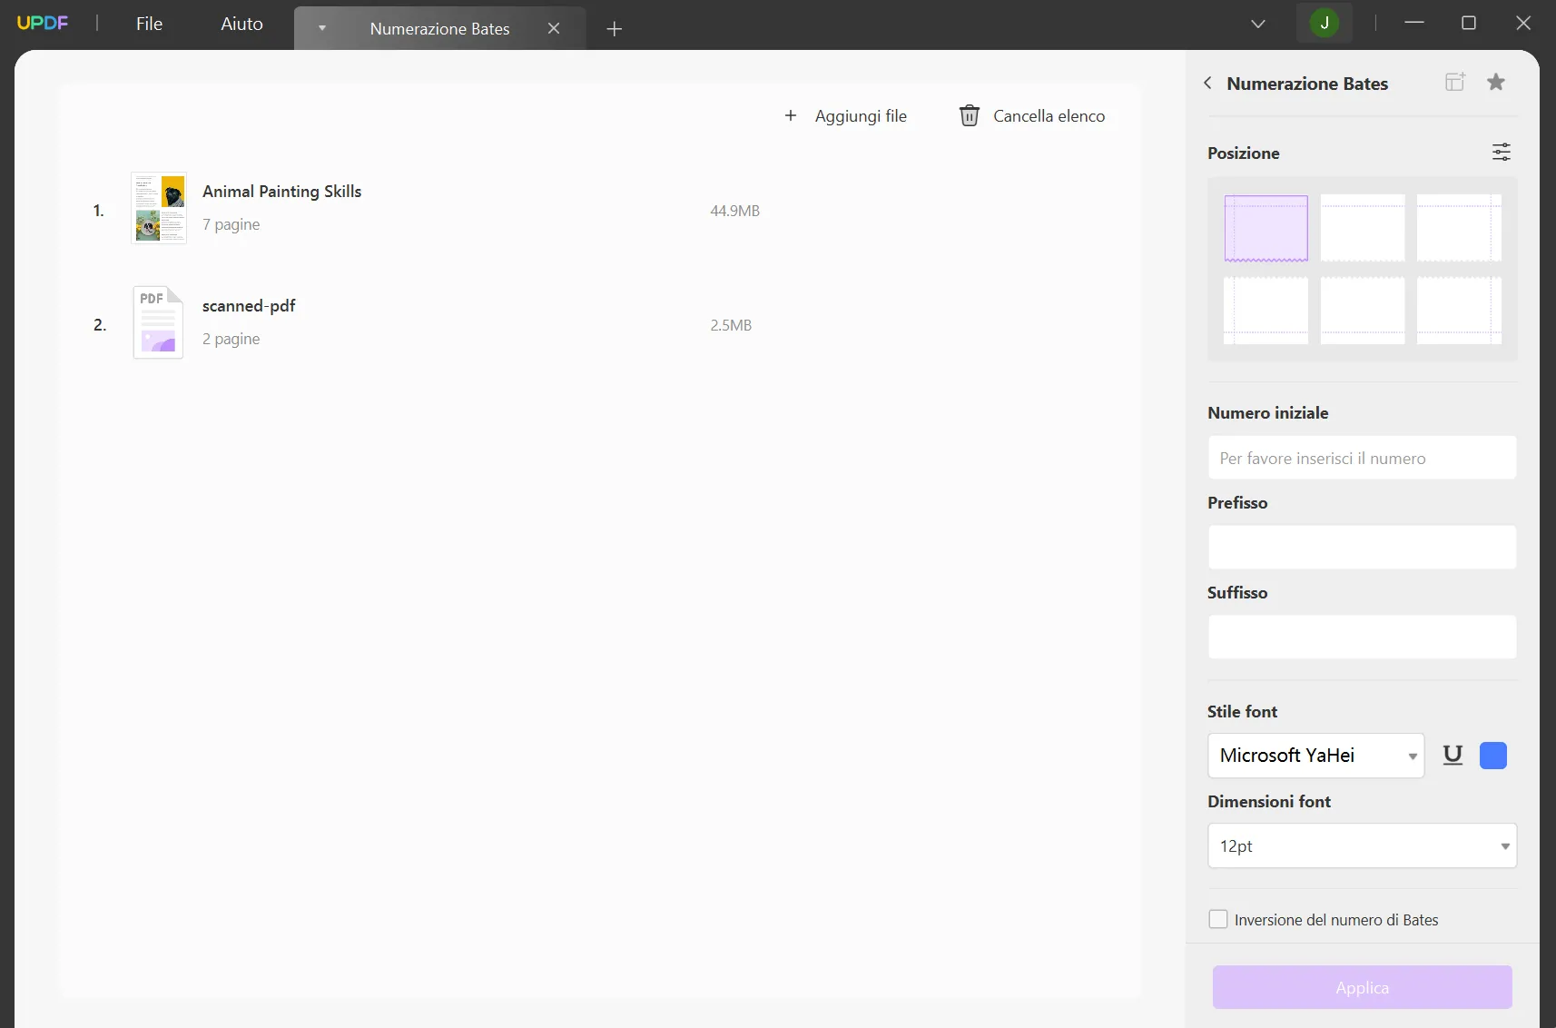Go back with the arrow beside Numerazione Bates
This screenshot has width=1556, height=1028.
[x=1207, y=83]
